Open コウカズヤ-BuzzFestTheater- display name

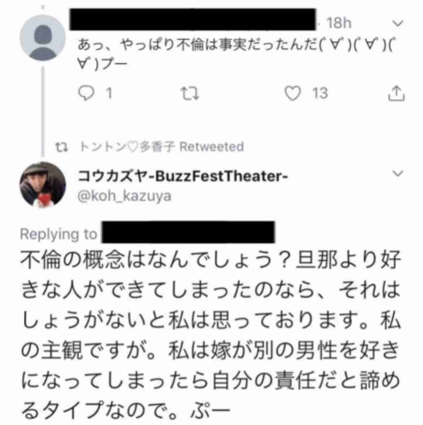click(183, 176)
